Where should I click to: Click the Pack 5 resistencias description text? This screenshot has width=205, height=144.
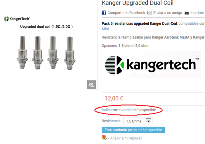(139, 23)
